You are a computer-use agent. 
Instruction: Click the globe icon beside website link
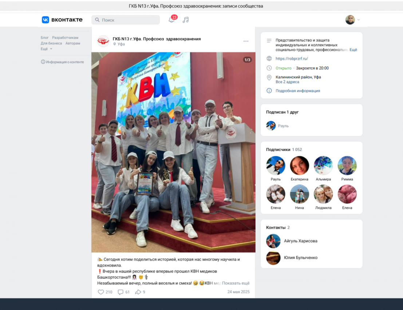pyautogui.click(x=269, y=59)
